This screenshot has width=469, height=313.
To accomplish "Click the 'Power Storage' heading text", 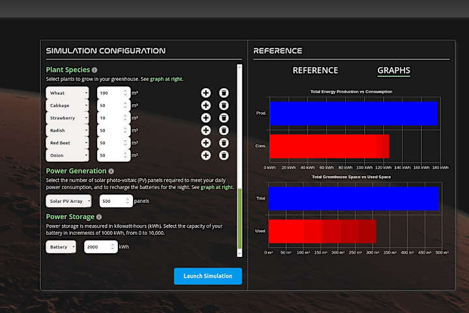I will (x=70, y=216).
